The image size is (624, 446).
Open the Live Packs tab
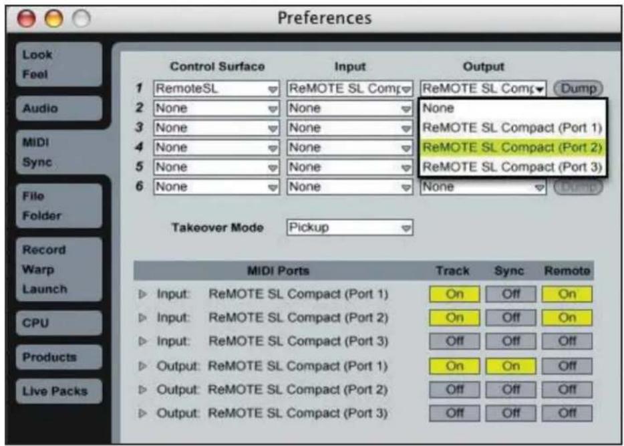point(59,391)
